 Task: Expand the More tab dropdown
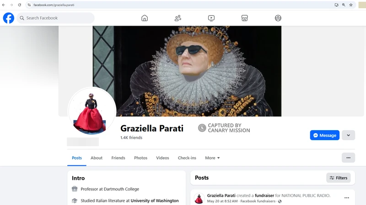(x=212, y=158)
